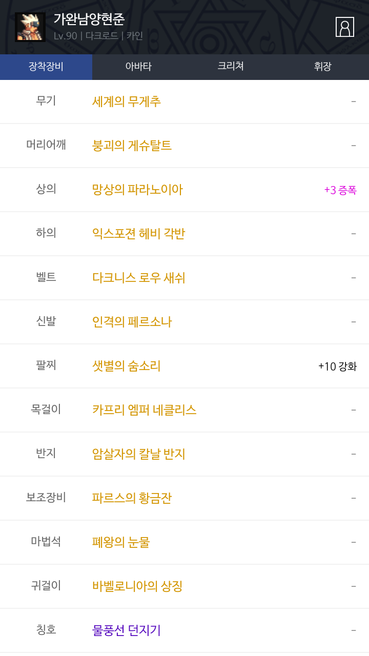The width and height of the screenshot is (369, 656).
Task: Click the profile icon in header
Action: pyautogui.click(x=345, y=27)
